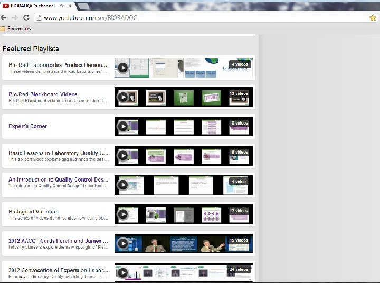Click description 'Industry pioneers explore the new spotlight'

click(x=58, y=247)
